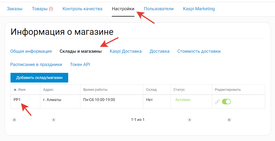
Task: Click the 1-1 из 1 pagination text
Action: (138, 119)
